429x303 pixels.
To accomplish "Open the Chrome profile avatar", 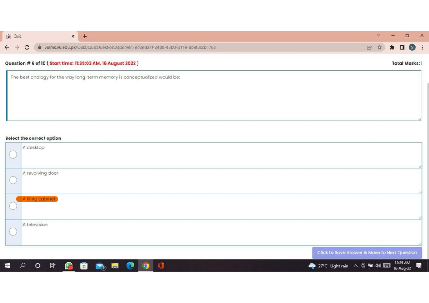I will pyautogui.click(x=412, y=47).
